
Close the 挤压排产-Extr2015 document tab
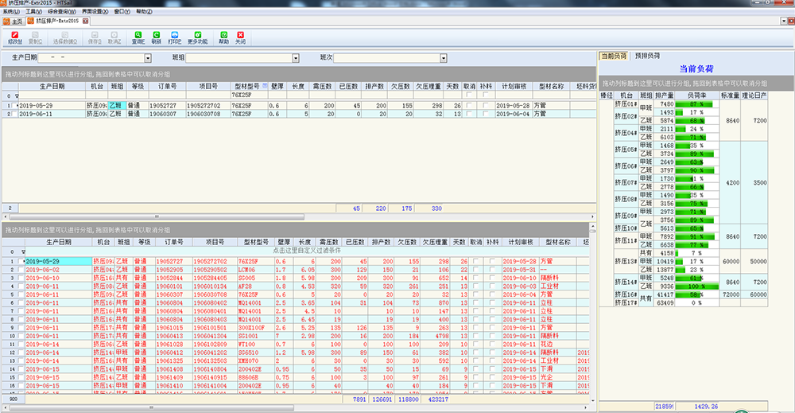[x=84, y=21]
